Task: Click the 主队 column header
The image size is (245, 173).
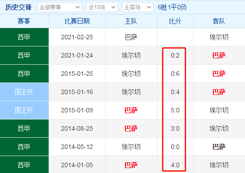Action: (131, 21)
